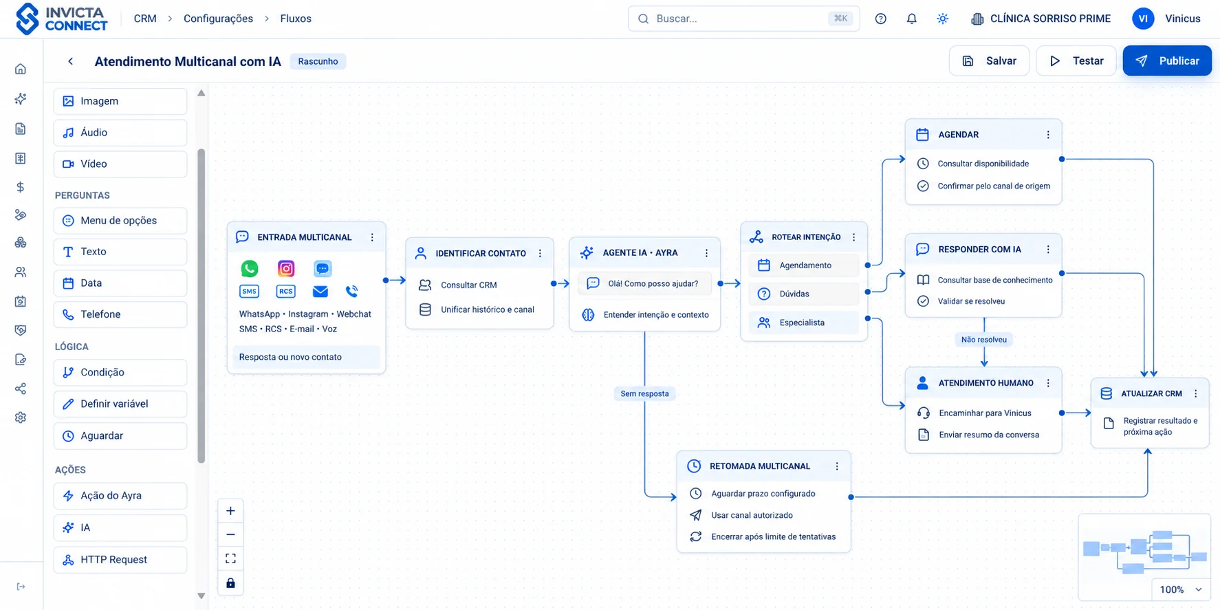Viewport: 1220px width, 610px height.
Task: Open settings gear icon in sidebar
Action: coord(21,417)
